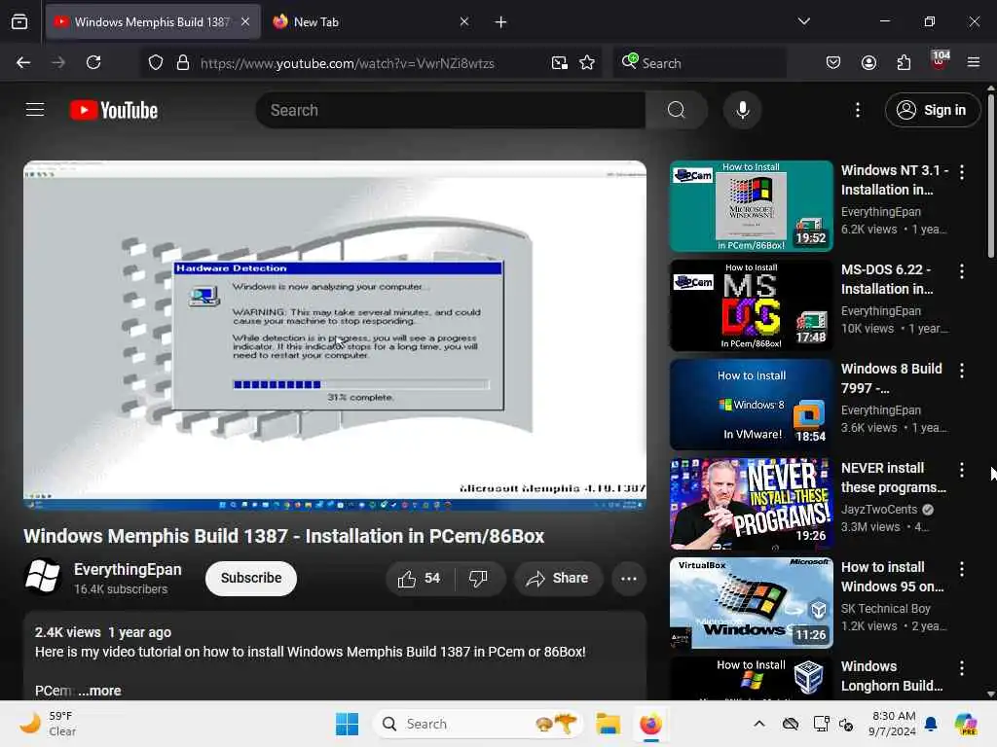Save page to Pocket
This screenshot has height=747, width=997.
coord(833,62)
